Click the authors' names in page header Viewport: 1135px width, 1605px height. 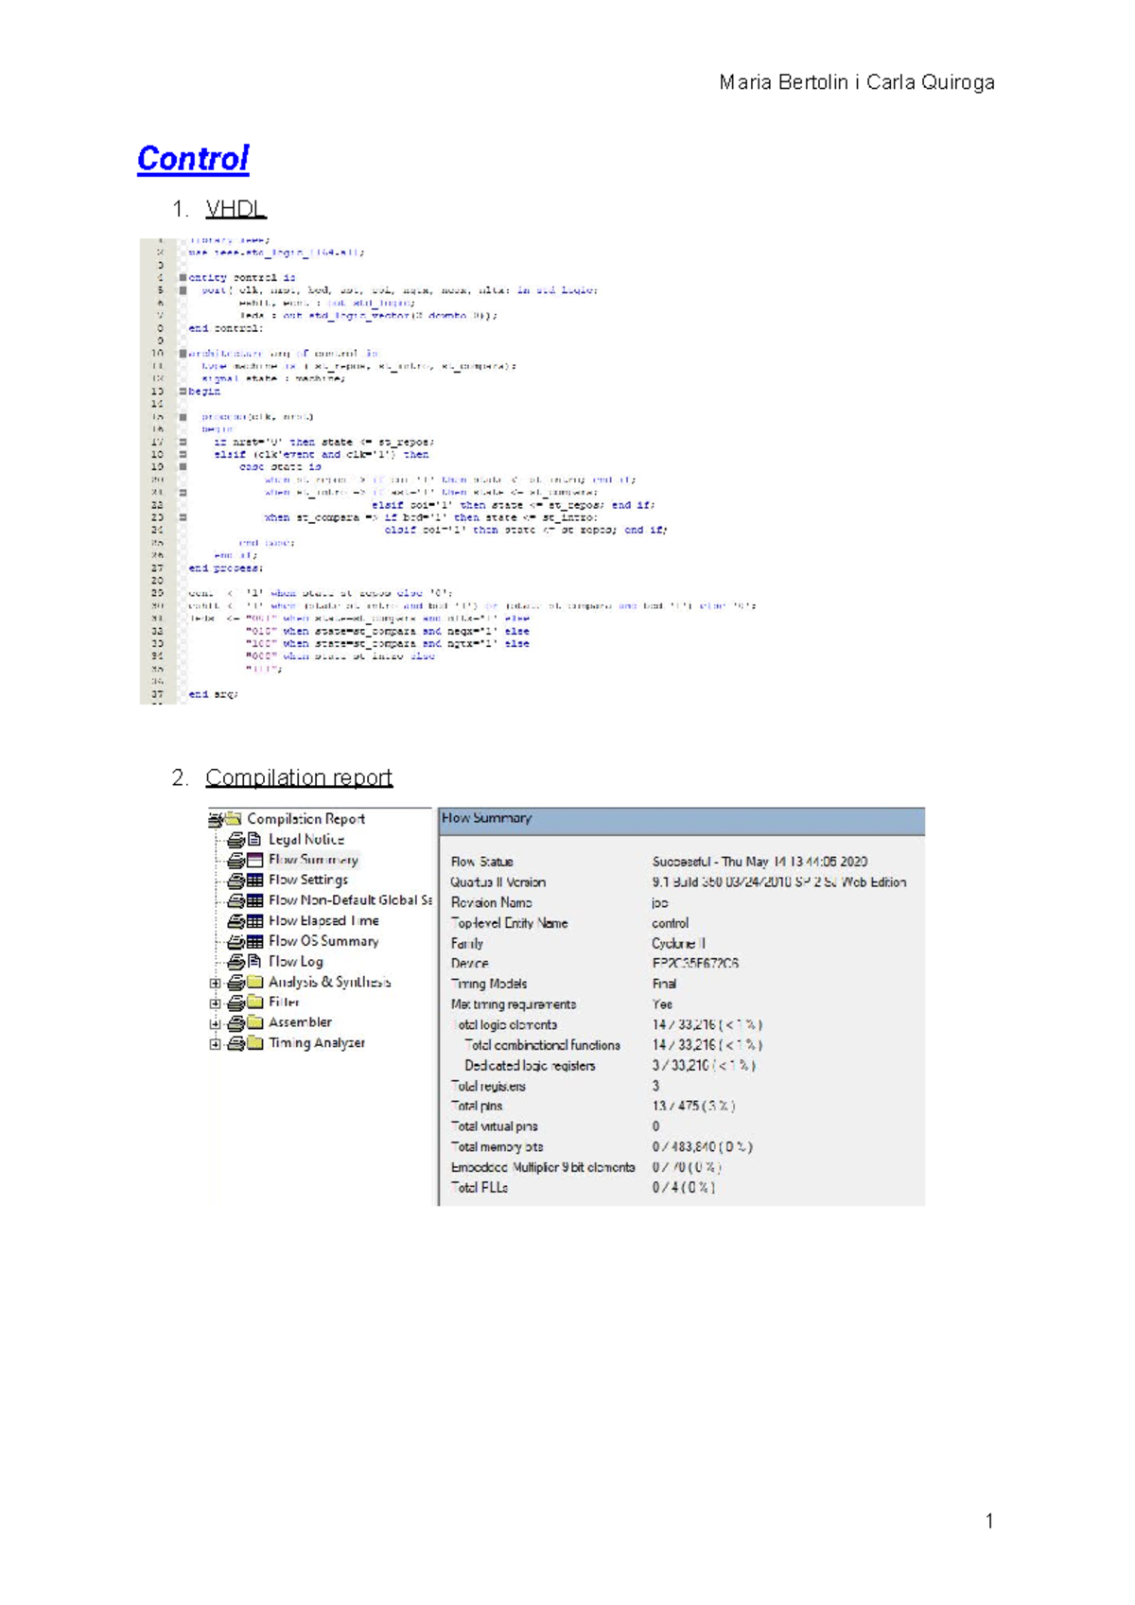(857, 82)
